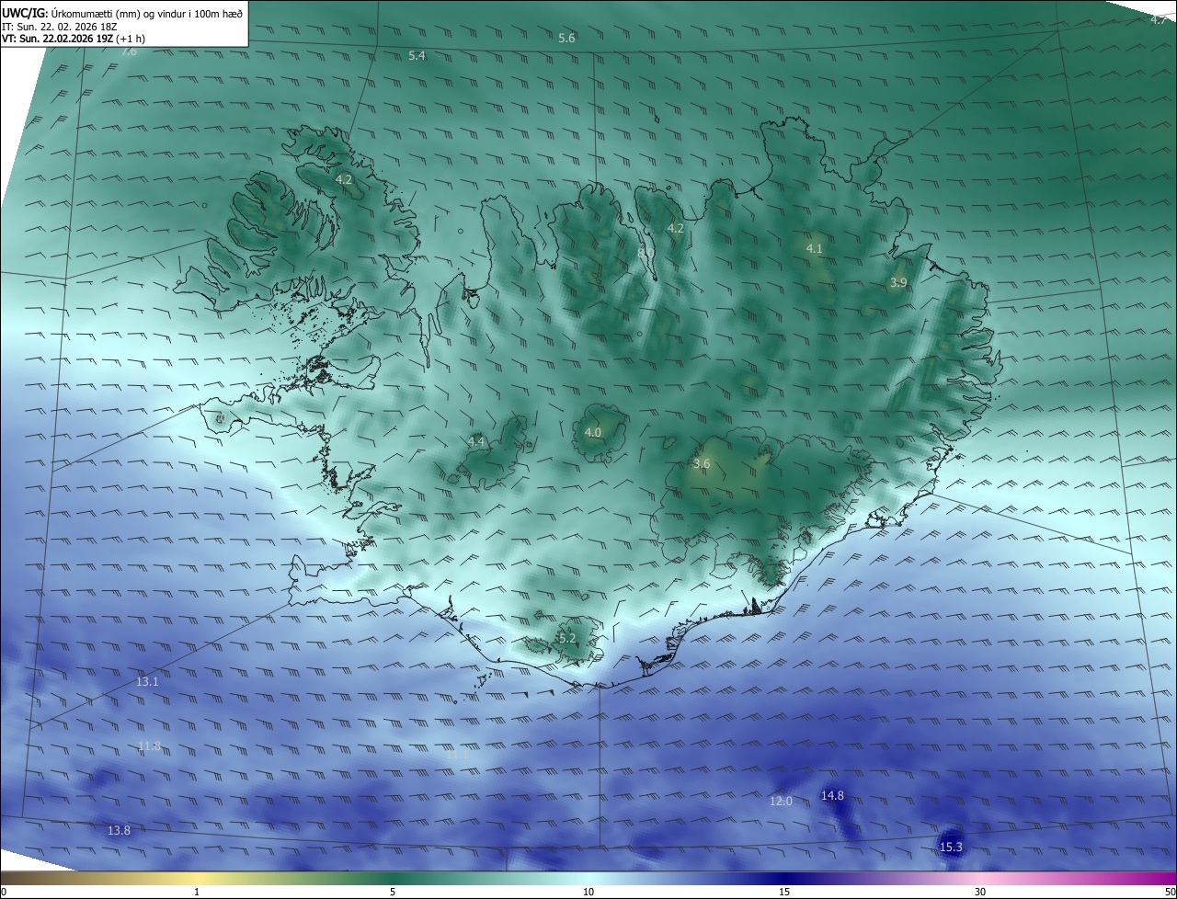Pick the yellow segment of the color scale
Screen dimensions: 1177x899
[198, 878]
